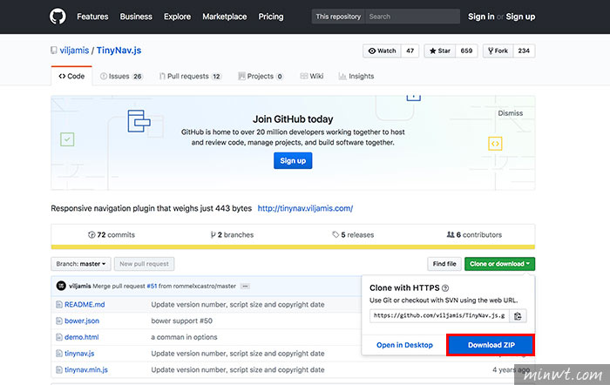Open the 'bower support #50' commit message

point(181,321)
